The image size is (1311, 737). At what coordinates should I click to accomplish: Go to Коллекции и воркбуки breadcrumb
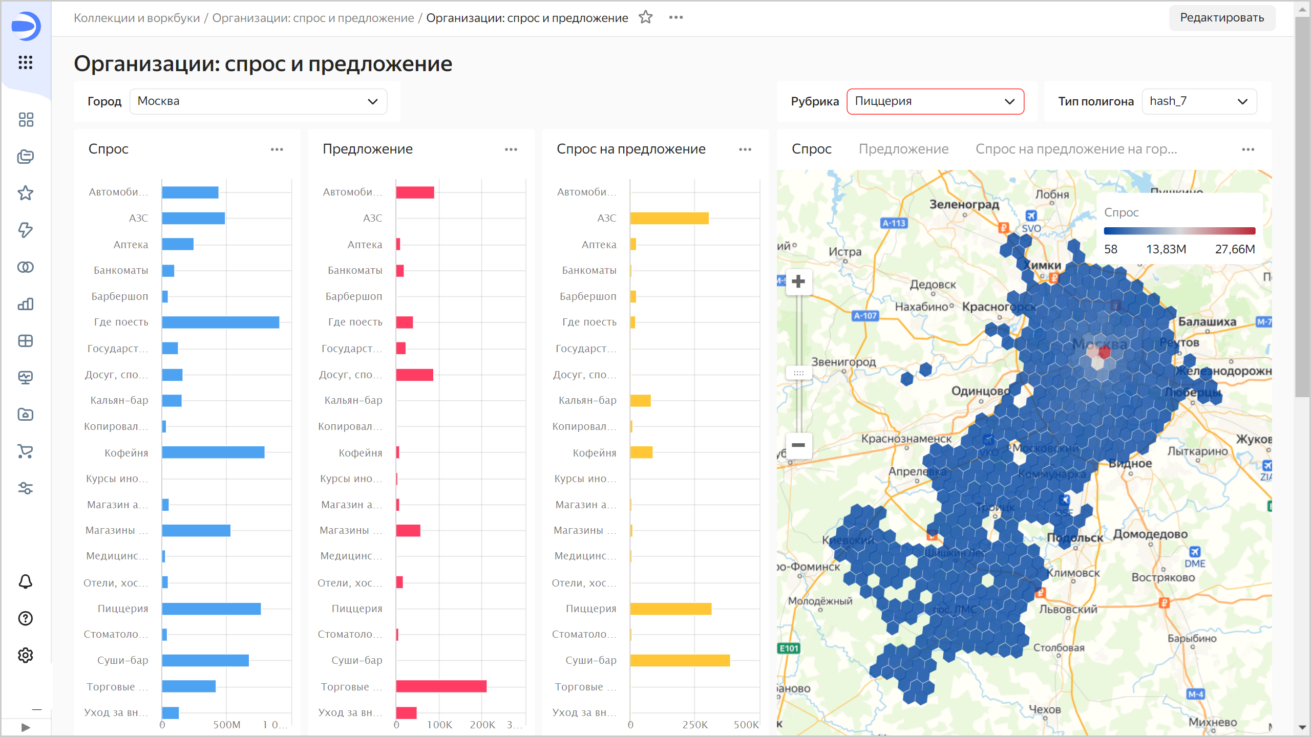coord(137,18)
